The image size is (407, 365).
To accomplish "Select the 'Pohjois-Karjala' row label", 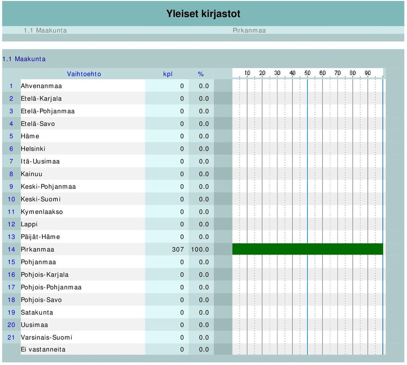I will 45,275.
